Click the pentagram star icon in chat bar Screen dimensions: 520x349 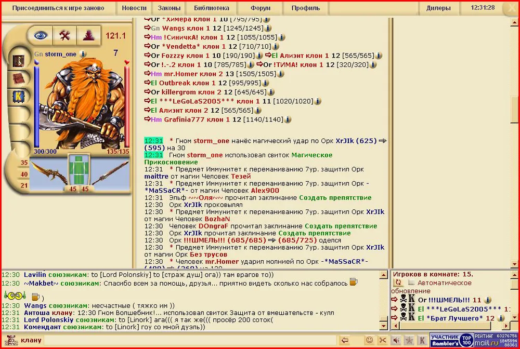409,340
